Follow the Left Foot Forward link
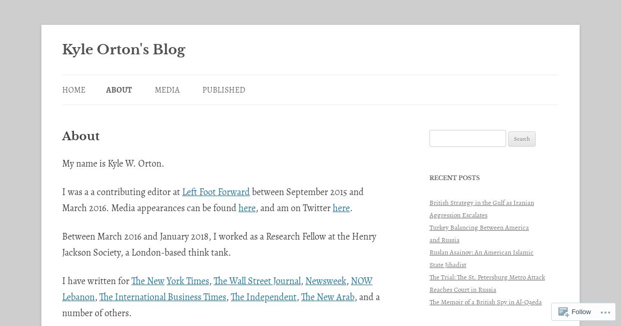 click(x=216, y=192)
